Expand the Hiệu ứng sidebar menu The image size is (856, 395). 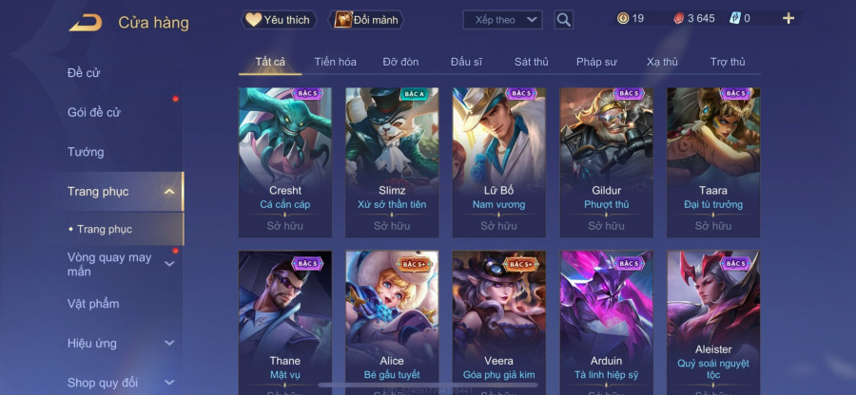pos(169,343)
